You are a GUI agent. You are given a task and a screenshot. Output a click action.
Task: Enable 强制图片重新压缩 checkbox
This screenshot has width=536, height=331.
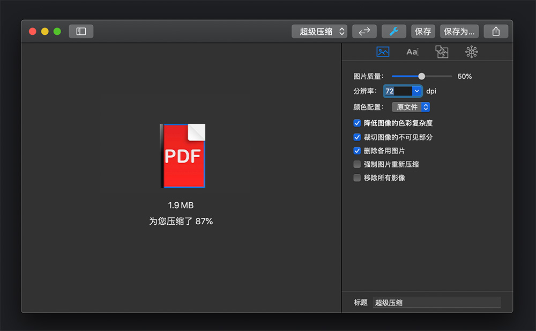point(357,164)
